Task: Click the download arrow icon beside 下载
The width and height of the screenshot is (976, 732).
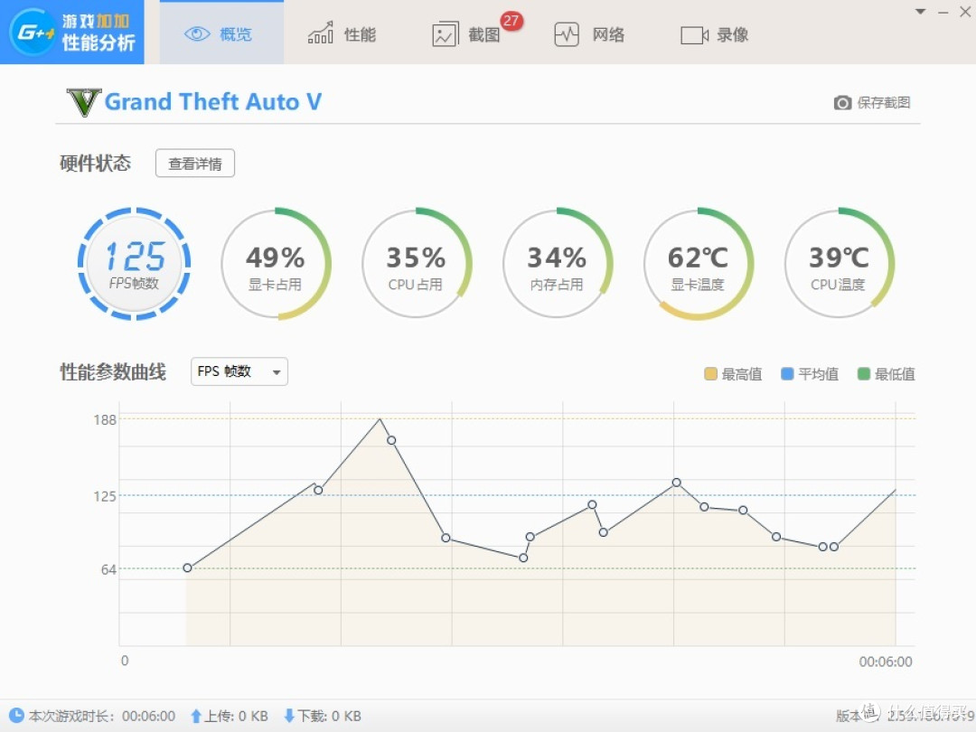Action: click(289, 717)
